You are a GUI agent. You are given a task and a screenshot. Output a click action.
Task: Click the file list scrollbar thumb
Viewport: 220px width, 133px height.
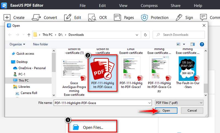205,88
